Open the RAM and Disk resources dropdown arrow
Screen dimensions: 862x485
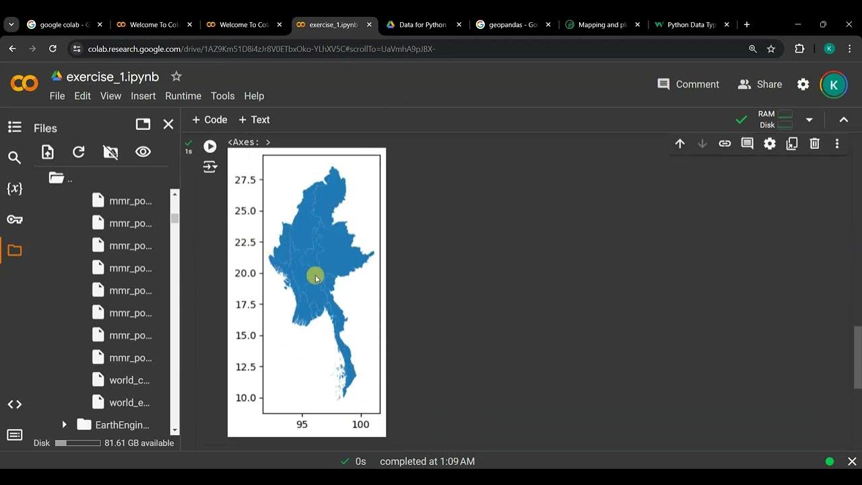click(x=809, y=120)
